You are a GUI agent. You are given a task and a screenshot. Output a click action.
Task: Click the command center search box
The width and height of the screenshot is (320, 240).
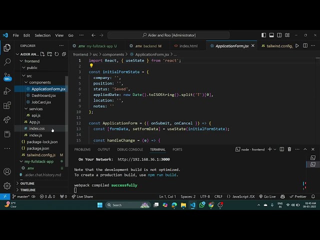(168, 35)
